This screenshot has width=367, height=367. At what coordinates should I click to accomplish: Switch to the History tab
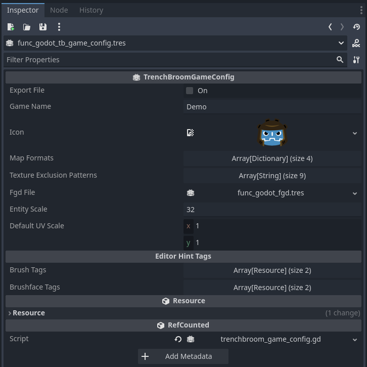tap(91, 10)
